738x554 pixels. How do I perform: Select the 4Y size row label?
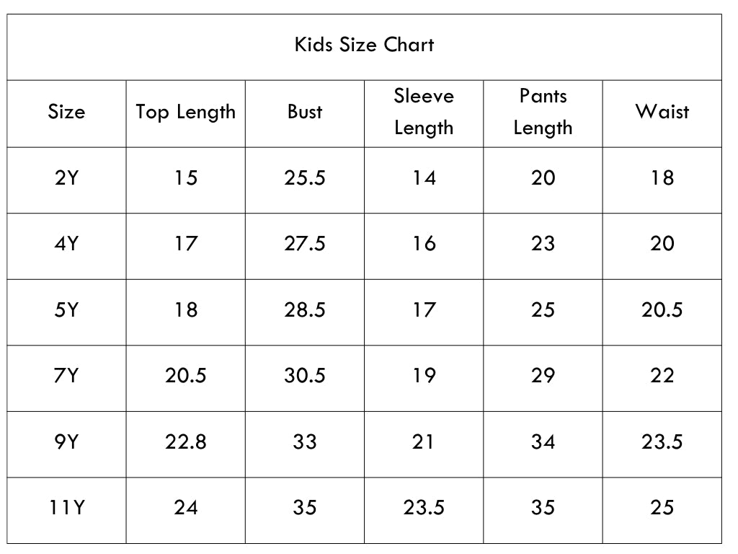click(66, 244)
